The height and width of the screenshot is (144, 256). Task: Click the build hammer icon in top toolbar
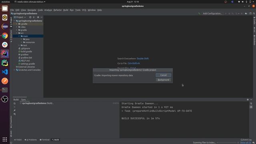(x=199, y=14)
